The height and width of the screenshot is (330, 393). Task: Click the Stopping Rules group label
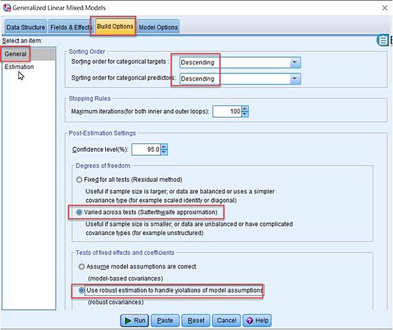90,98
